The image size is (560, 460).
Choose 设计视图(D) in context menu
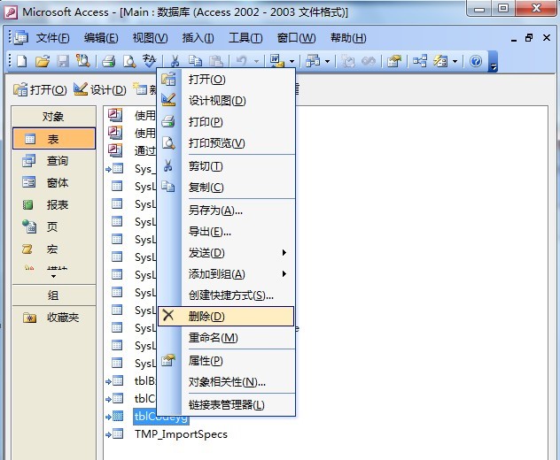(x=226, y=101)
